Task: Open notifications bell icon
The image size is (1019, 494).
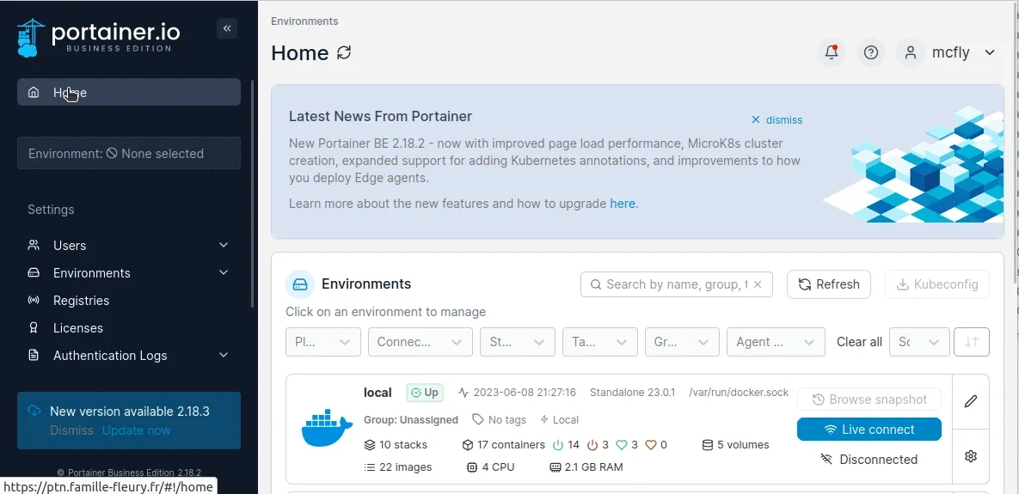Action: point(832,52)
